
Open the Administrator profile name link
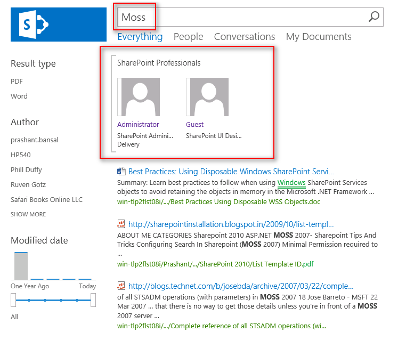tap(138, 124)
